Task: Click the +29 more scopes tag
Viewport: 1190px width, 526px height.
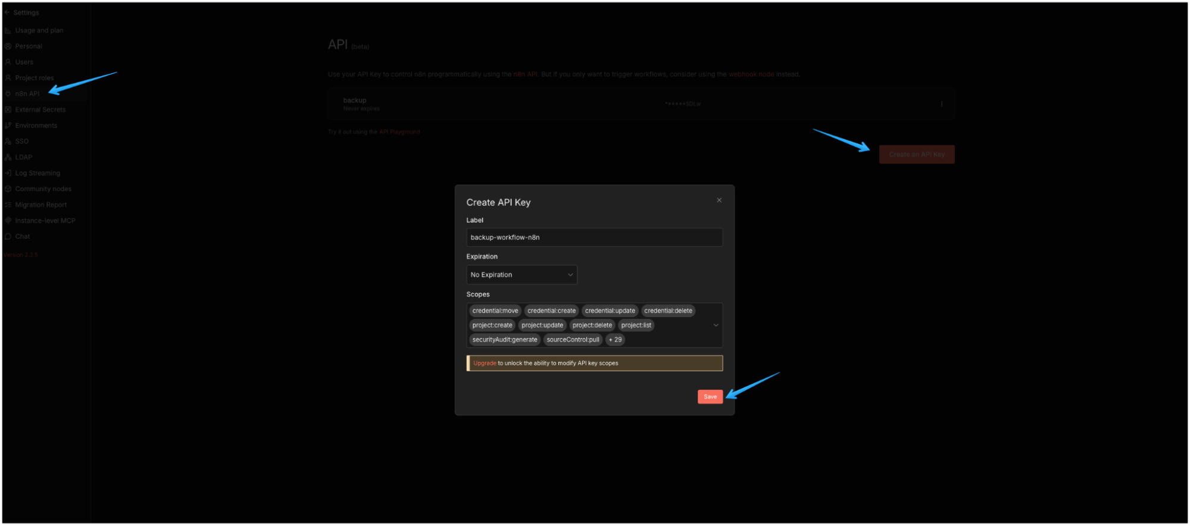Action: click(615, 340)
